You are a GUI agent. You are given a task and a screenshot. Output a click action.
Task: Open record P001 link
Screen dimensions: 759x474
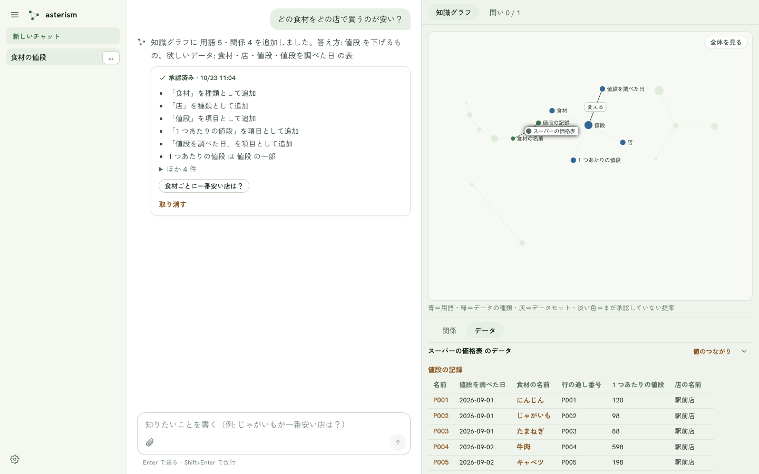(441, 400)
